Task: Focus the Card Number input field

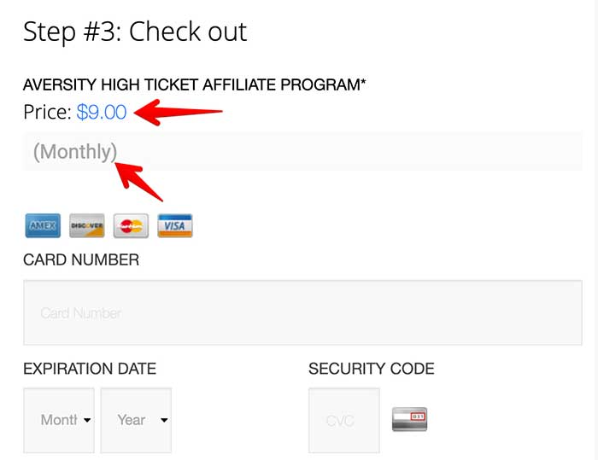Action: click(302, 312)
